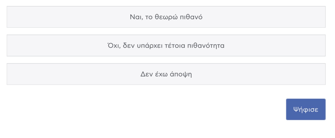The image size is (335, 138).
Task: Select the 'Ναι, το θεωρώ πιθανό' option
Action: (166, 17)
